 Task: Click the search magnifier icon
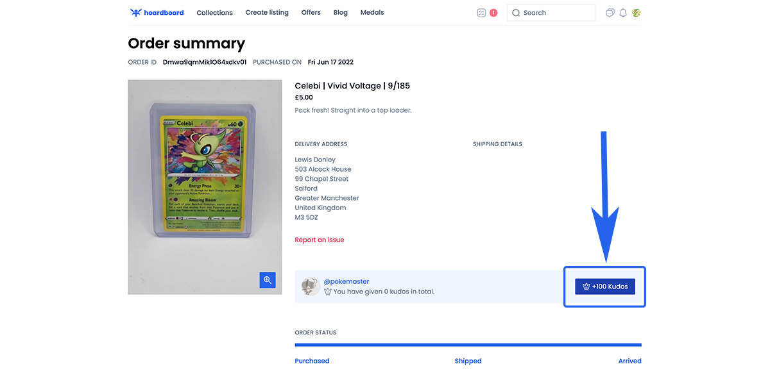click(x=516, y=13)
